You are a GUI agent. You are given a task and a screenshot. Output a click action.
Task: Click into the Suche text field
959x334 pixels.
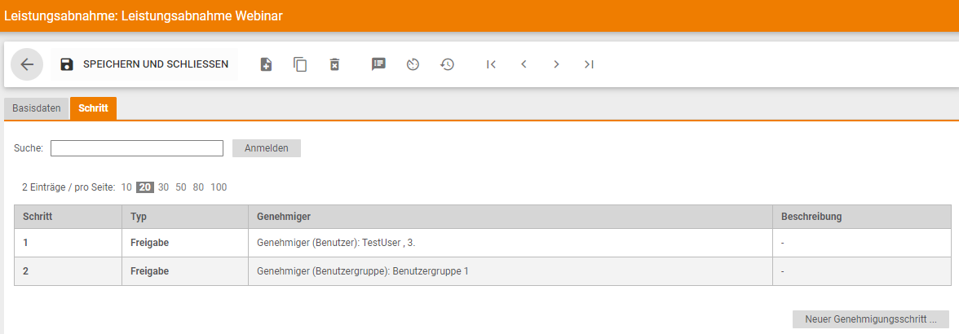(x=137, y=148)
